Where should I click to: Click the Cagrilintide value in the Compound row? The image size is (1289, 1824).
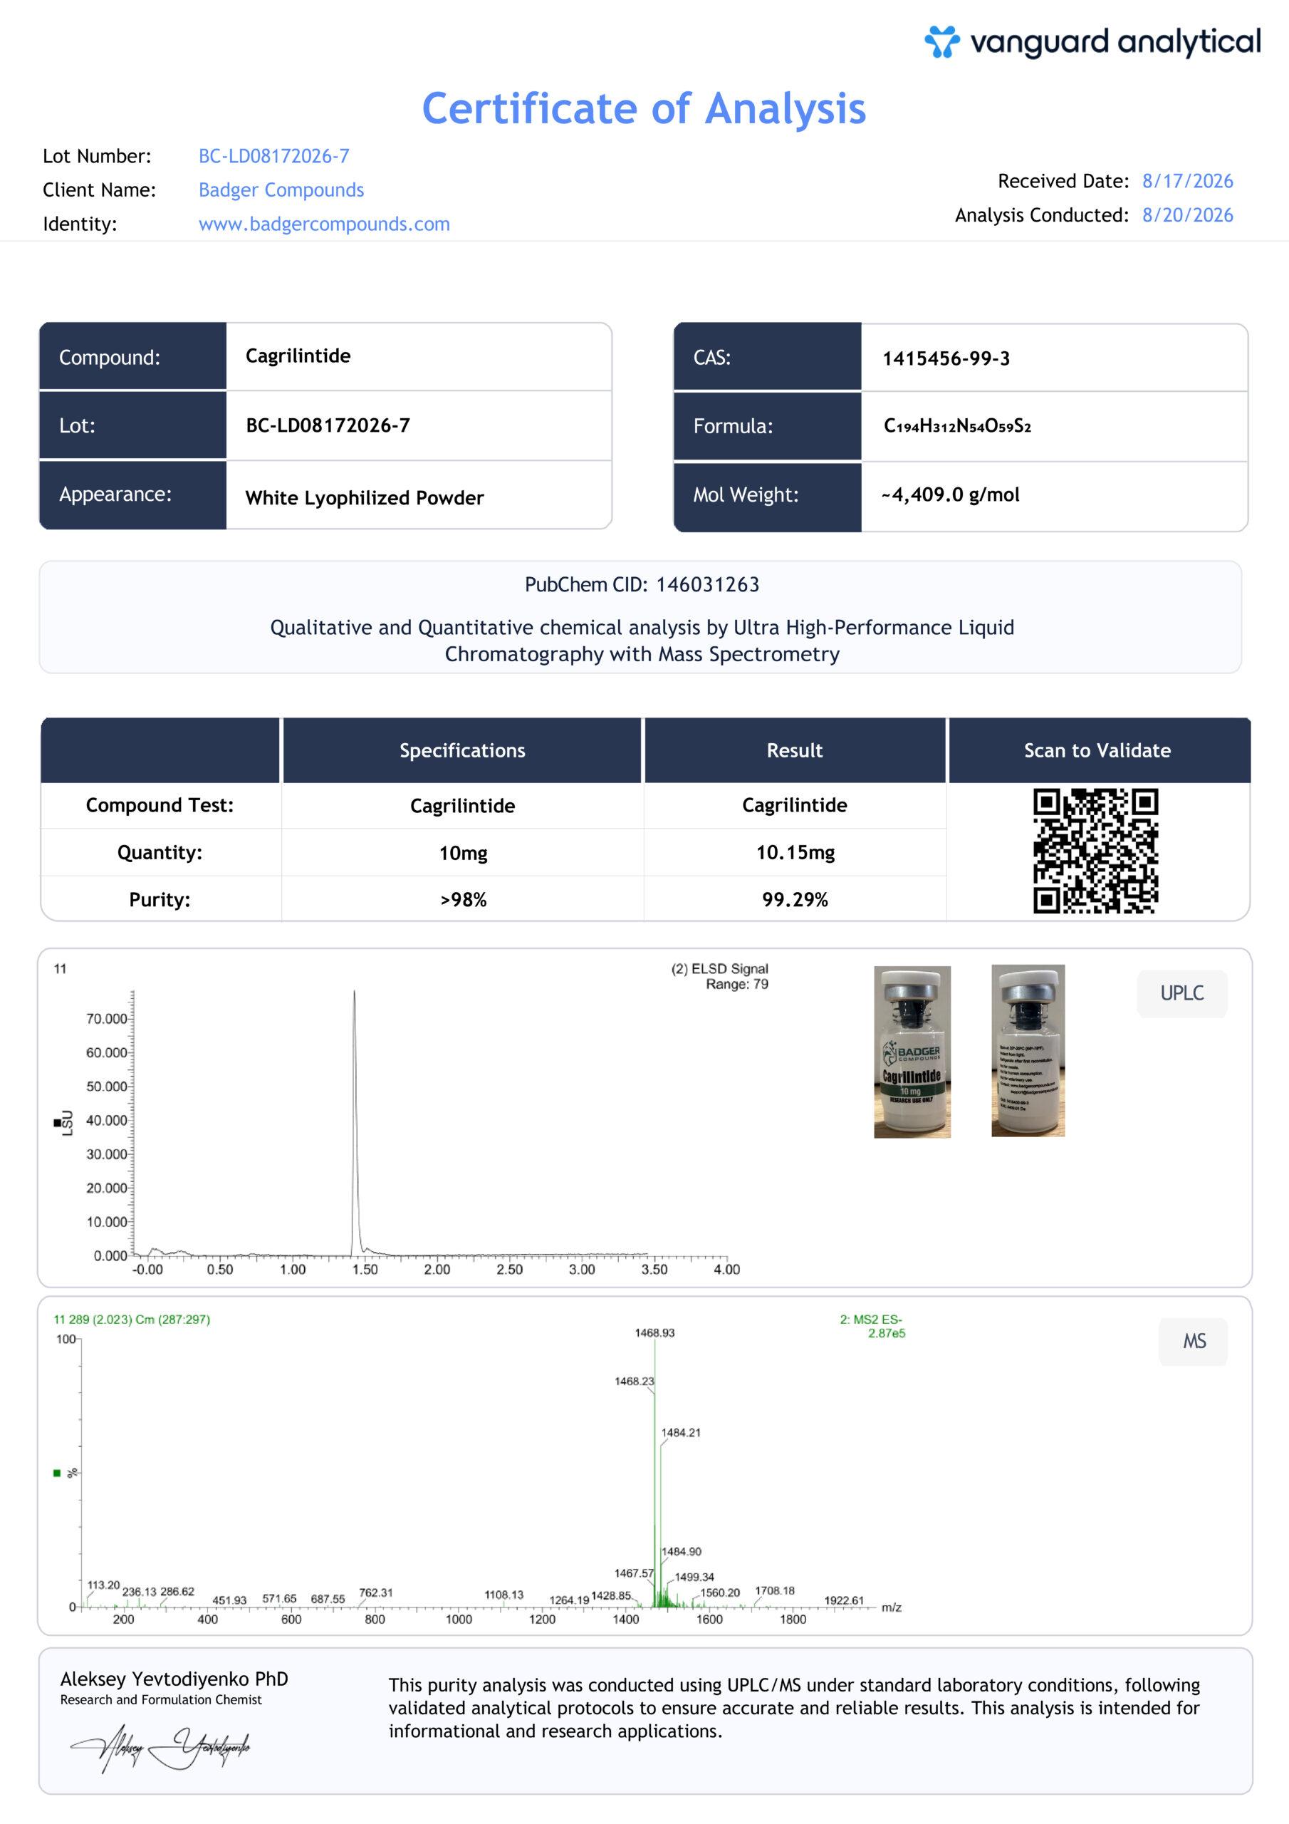click(x=298, y=356)
